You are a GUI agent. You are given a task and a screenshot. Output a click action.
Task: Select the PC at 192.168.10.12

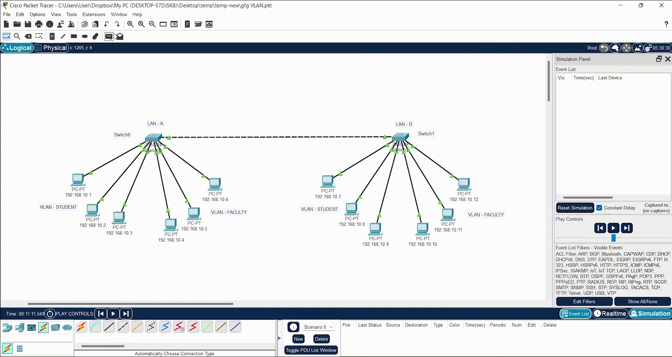click(464, 183)
